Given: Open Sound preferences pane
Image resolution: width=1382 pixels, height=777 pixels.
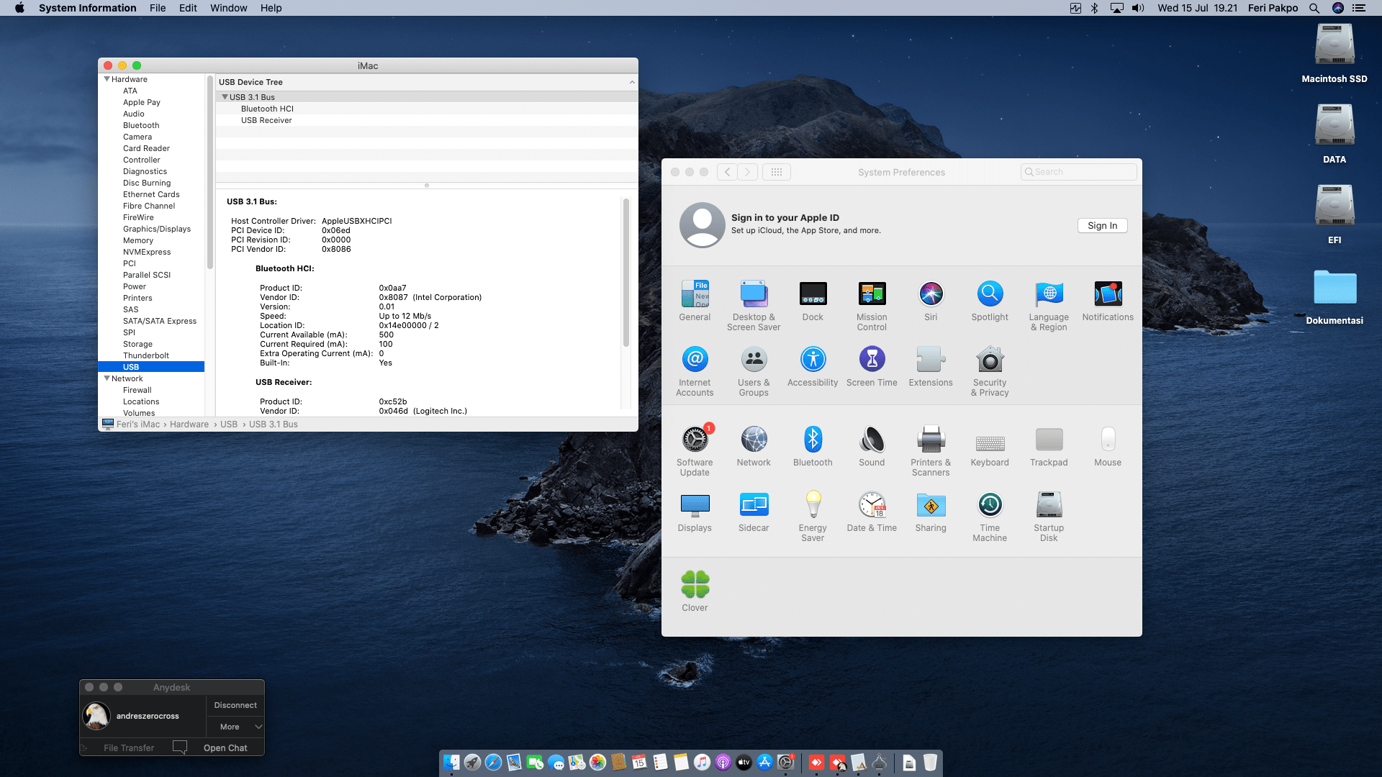Looking at the screenshot, I should (872, 445).
